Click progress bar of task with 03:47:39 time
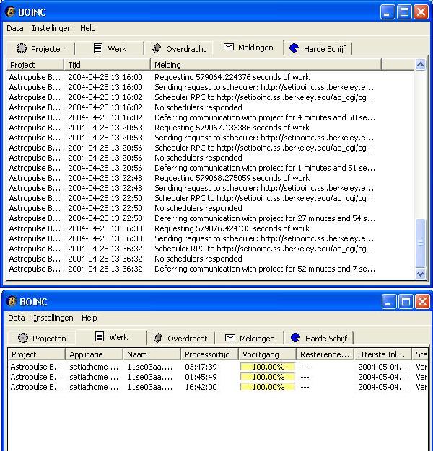 coord(268,367)
